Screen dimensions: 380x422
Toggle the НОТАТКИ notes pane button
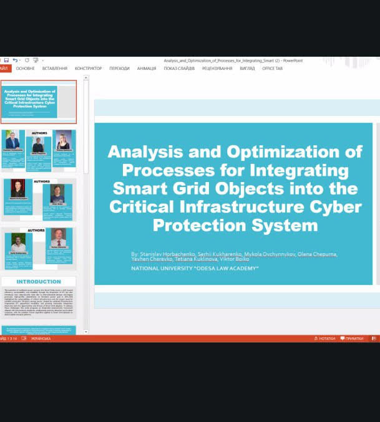click(x=324, y=338)
